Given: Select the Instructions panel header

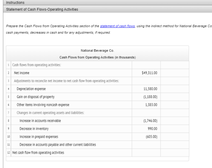Looking at the screenshot, I should coord(108,2).
